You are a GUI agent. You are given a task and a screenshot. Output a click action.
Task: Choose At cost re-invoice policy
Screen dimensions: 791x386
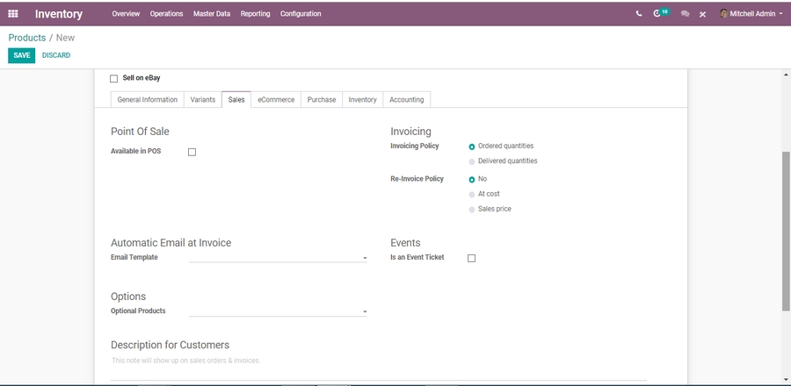[472, 194]
